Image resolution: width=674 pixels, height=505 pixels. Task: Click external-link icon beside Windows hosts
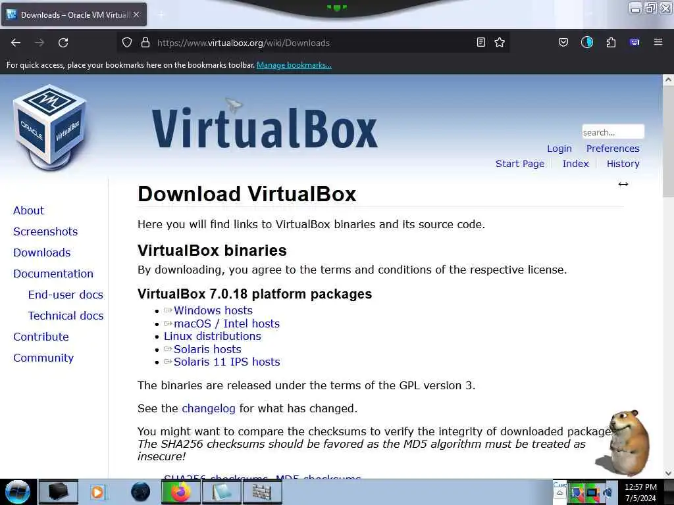168,310
